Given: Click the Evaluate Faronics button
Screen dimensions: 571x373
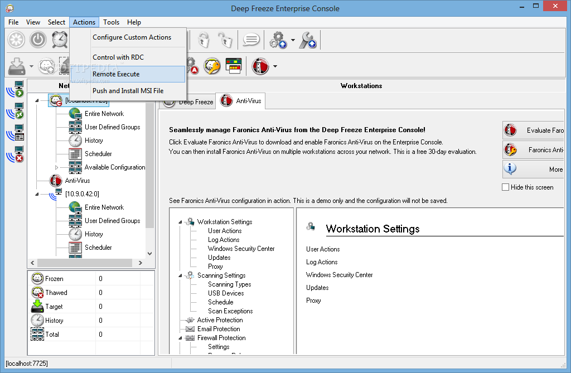Looking at the screenshot, I should pyautogui.click(x=534, y=130).
